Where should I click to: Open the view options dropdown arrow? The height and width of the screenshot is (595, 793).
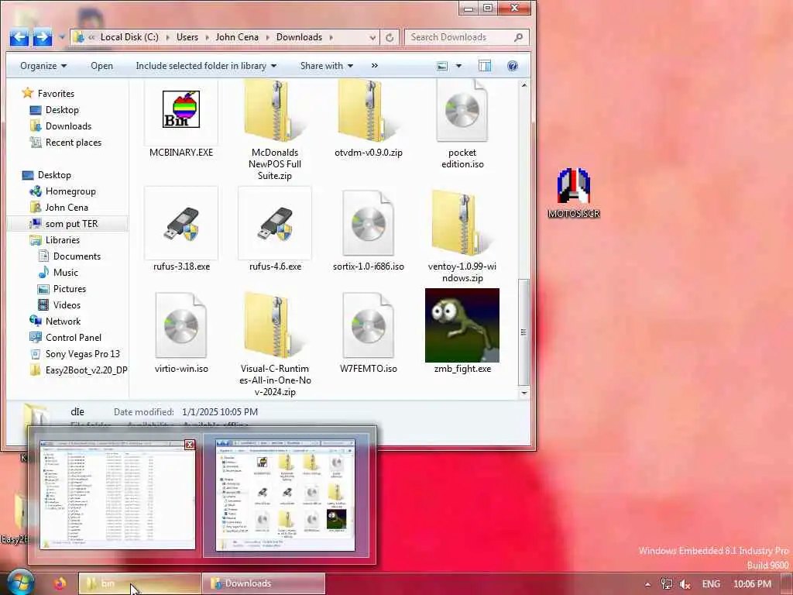coord(458,66)
